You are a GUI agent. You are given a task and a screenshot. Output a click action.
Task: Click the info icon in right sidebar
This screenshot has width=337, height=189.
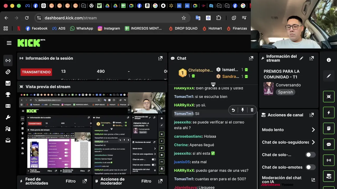tap(329, 60)
